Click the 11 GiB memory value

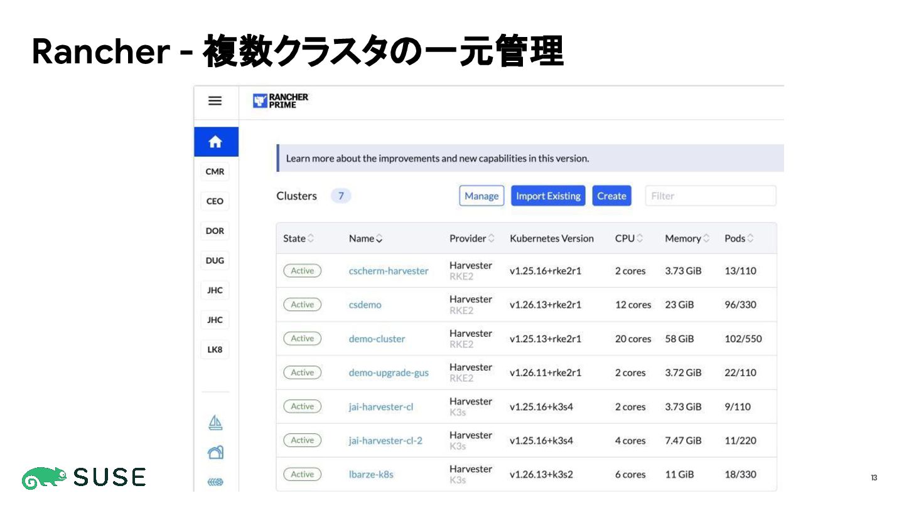tap(679, 474)
